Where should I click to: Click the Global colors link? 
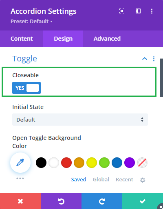(x=101, y=179)
